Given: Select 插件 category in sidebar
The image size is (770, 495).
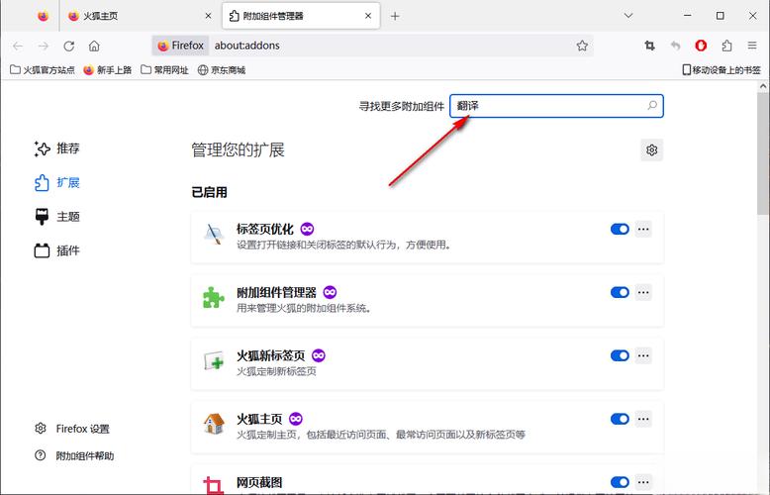Looking at the screenshot, I should [57, 250].
